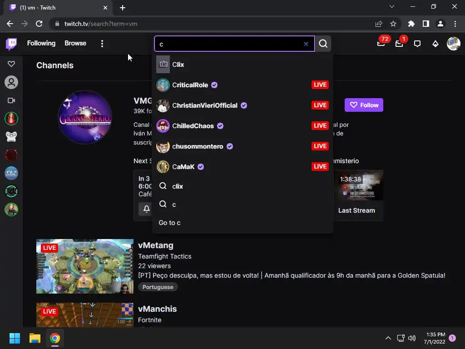Bookmark this page with the star

pyautogui.click(x=393, y=24)
